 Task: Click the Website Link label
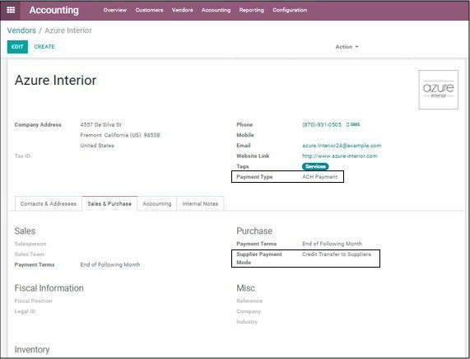pos(253,156)
